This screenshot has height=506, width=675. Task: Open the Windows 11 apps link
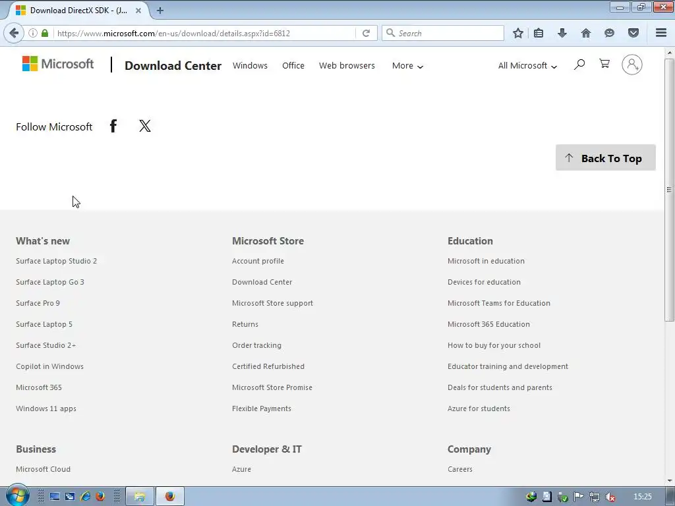[46, 408]
